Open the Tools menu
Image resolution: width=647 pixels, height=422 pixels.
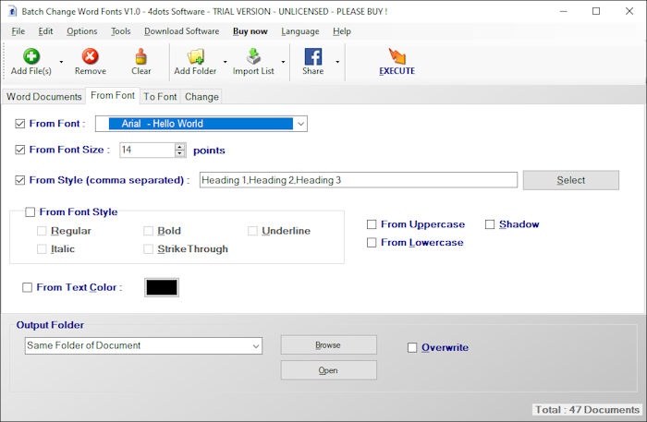(x=120, y=31)
